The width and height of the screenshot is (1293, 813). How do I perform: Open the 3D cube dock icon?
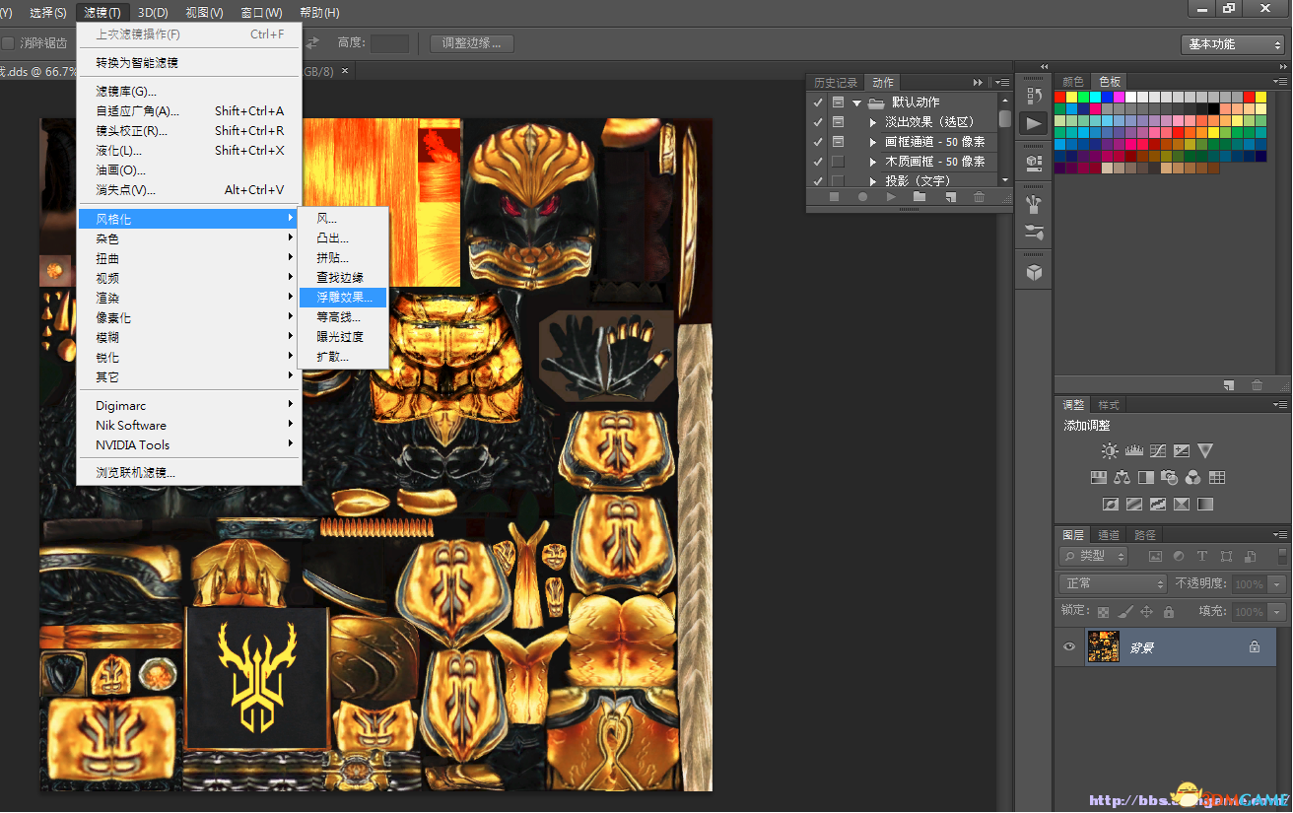[x=1034, y=272]
